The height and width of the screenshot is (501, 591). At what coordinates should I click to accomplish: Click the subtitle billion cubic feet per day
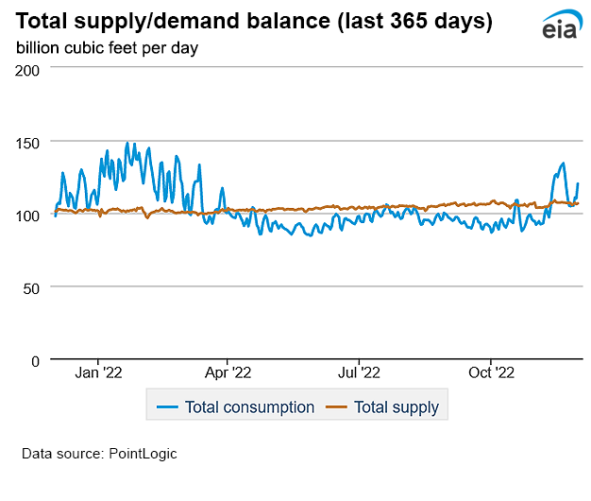pyautogui.click(x=107, y=48)
